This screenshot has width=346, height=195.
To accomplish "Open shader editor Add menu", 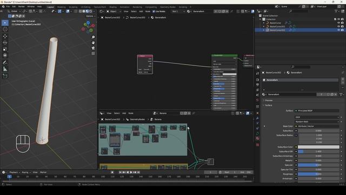I will [x=141, y=11].
